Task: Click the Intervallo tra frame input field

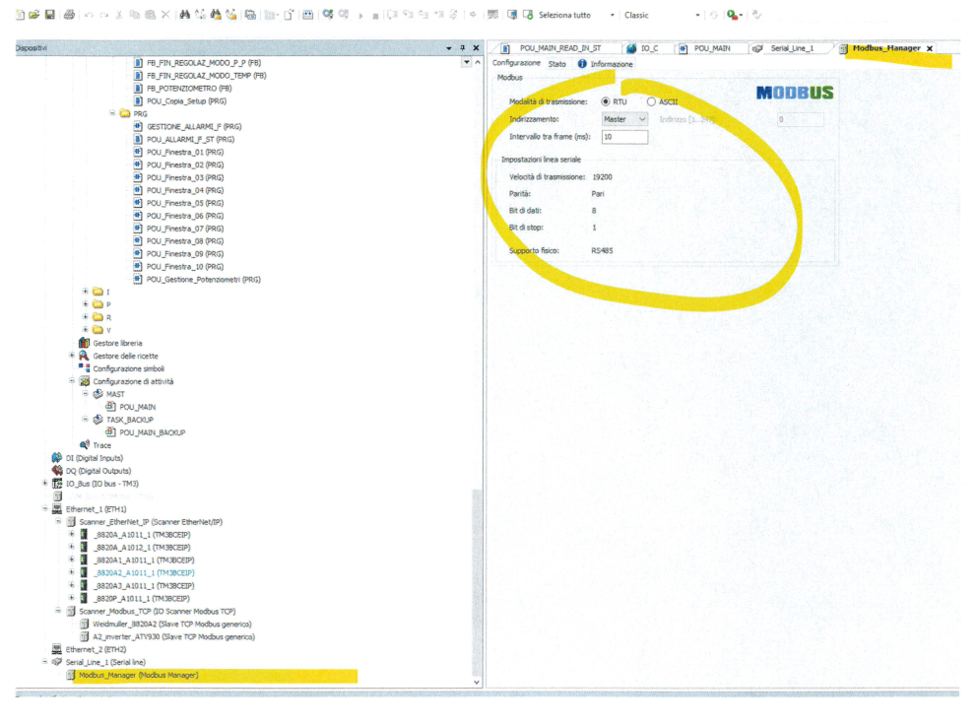Action: coord(624,137)
